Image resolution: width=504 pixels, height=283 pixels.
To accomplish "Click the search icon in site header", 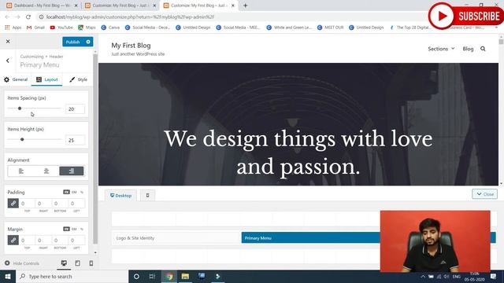I will coord(483,49).
